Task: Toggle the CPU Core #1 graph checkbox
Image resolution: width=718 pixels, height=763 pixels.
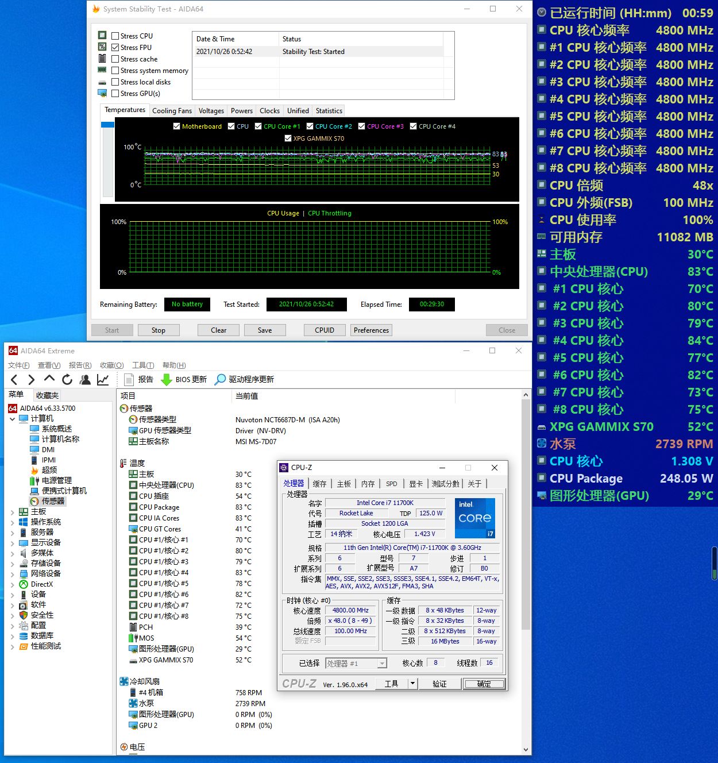Action: [258, 126]
